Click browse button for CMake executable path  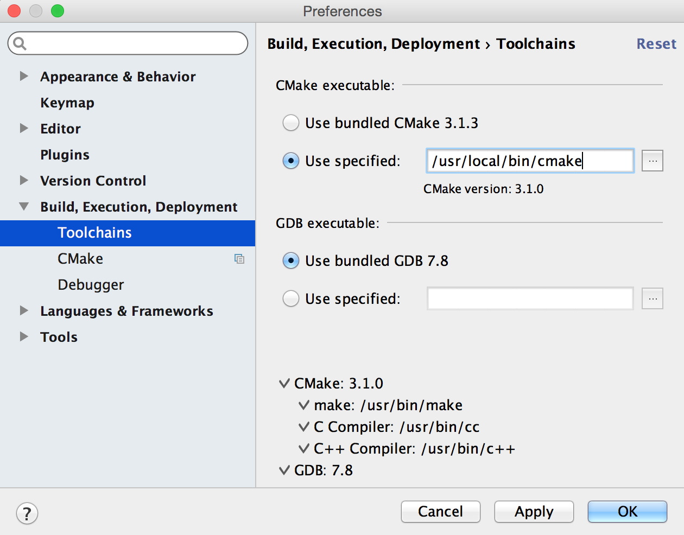click(652, 161)
